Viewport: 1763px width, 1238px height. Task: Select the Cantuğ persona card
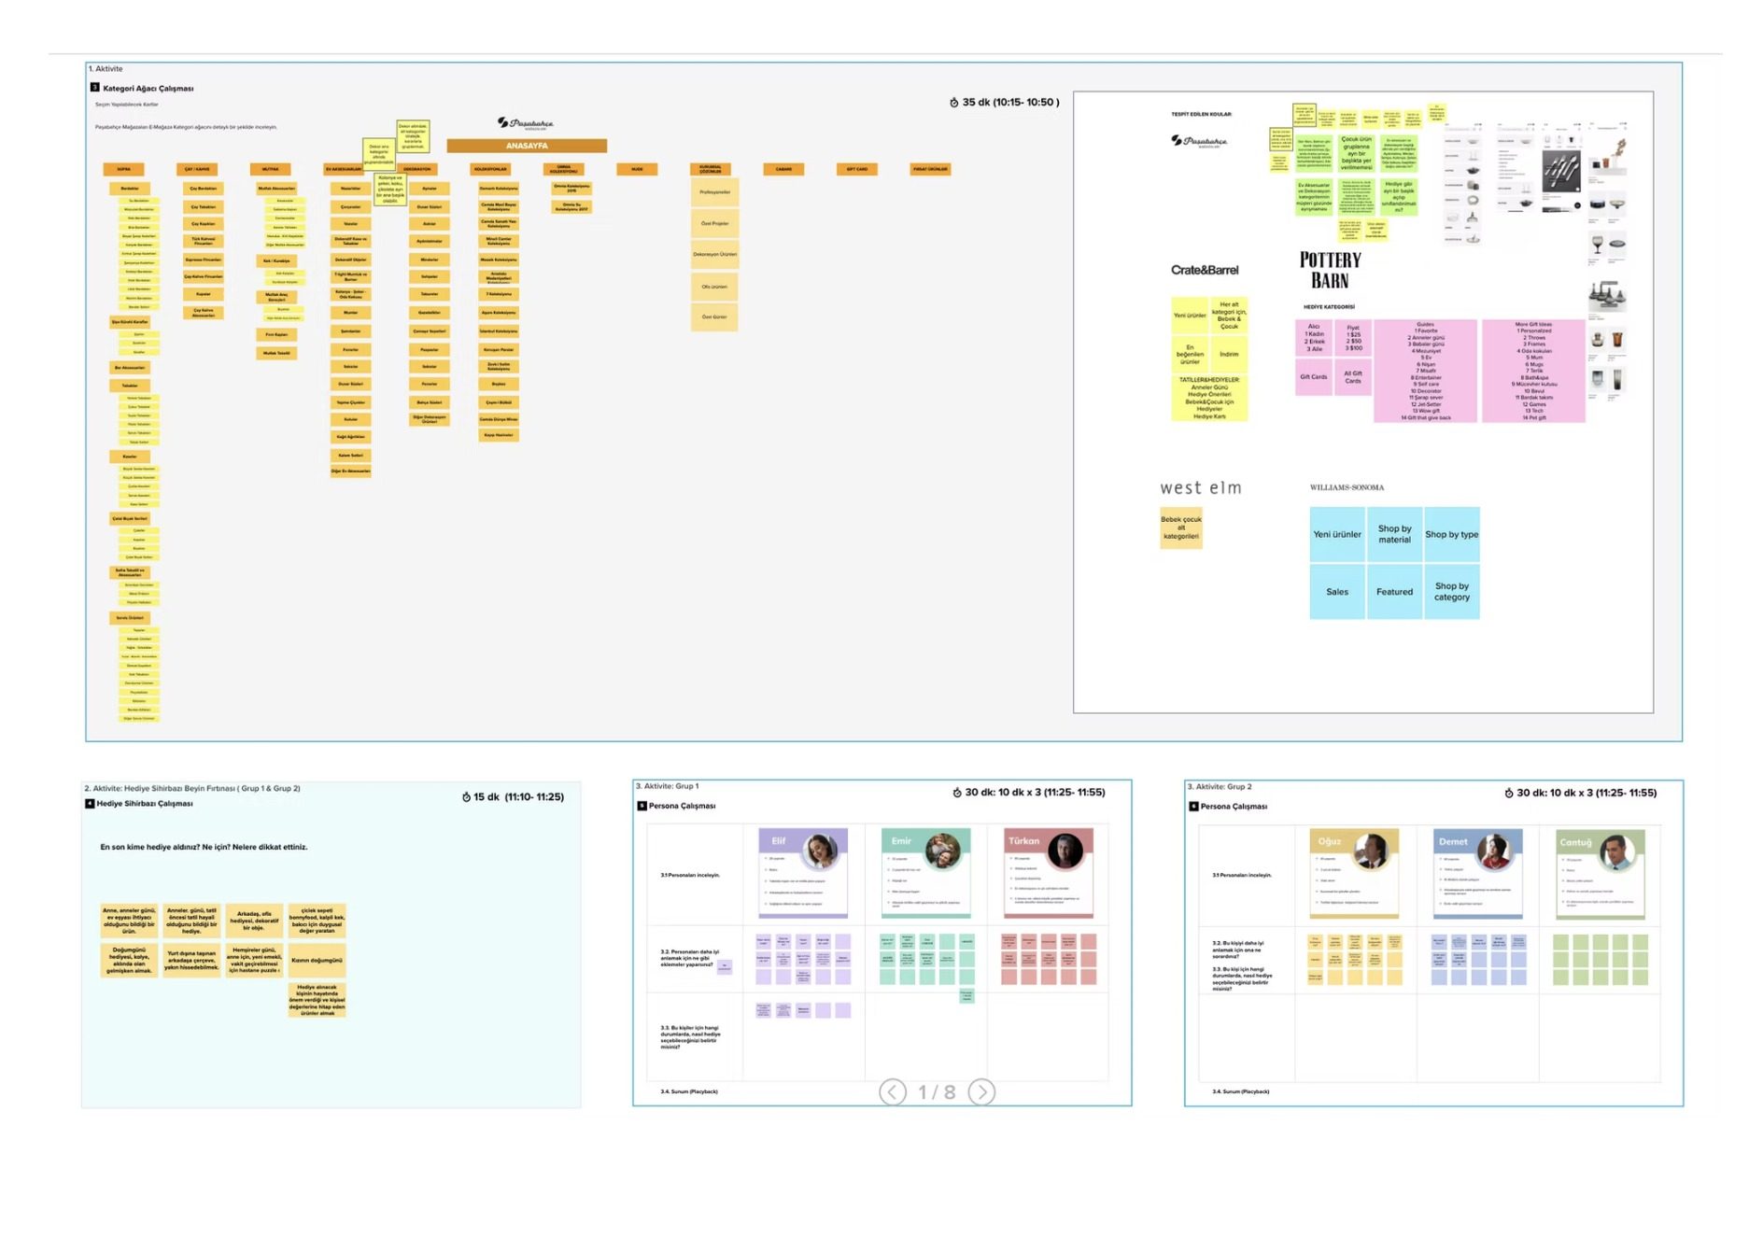tap(1601, 873)
